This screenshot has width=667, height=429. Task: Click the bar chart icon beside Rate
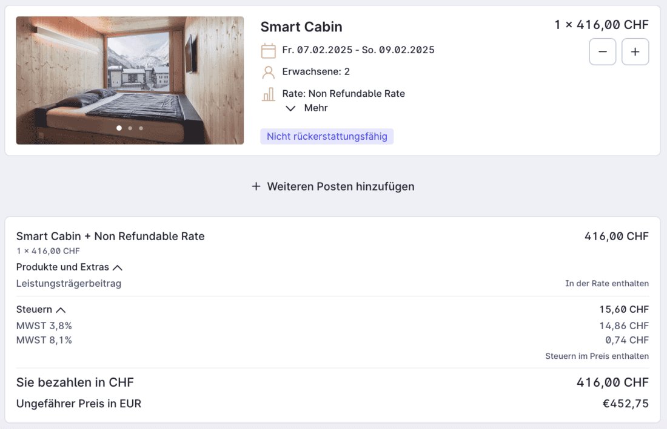tap(268, 94)
